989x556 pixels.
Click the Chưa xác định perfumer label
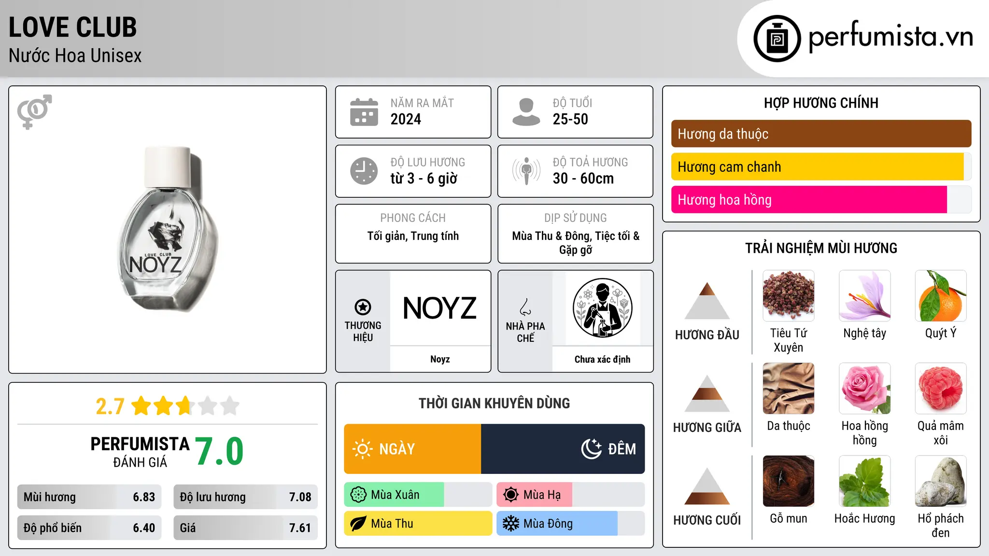[602, 359]
